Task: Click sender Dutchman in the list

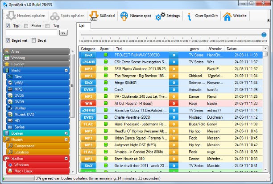Action: [x=215, y=117]
